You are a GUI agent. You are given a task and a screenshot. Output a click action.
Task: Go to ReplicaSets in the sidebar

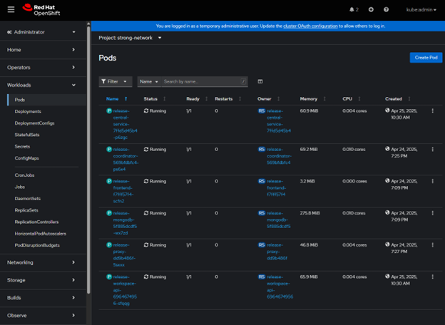click(26, 210)
